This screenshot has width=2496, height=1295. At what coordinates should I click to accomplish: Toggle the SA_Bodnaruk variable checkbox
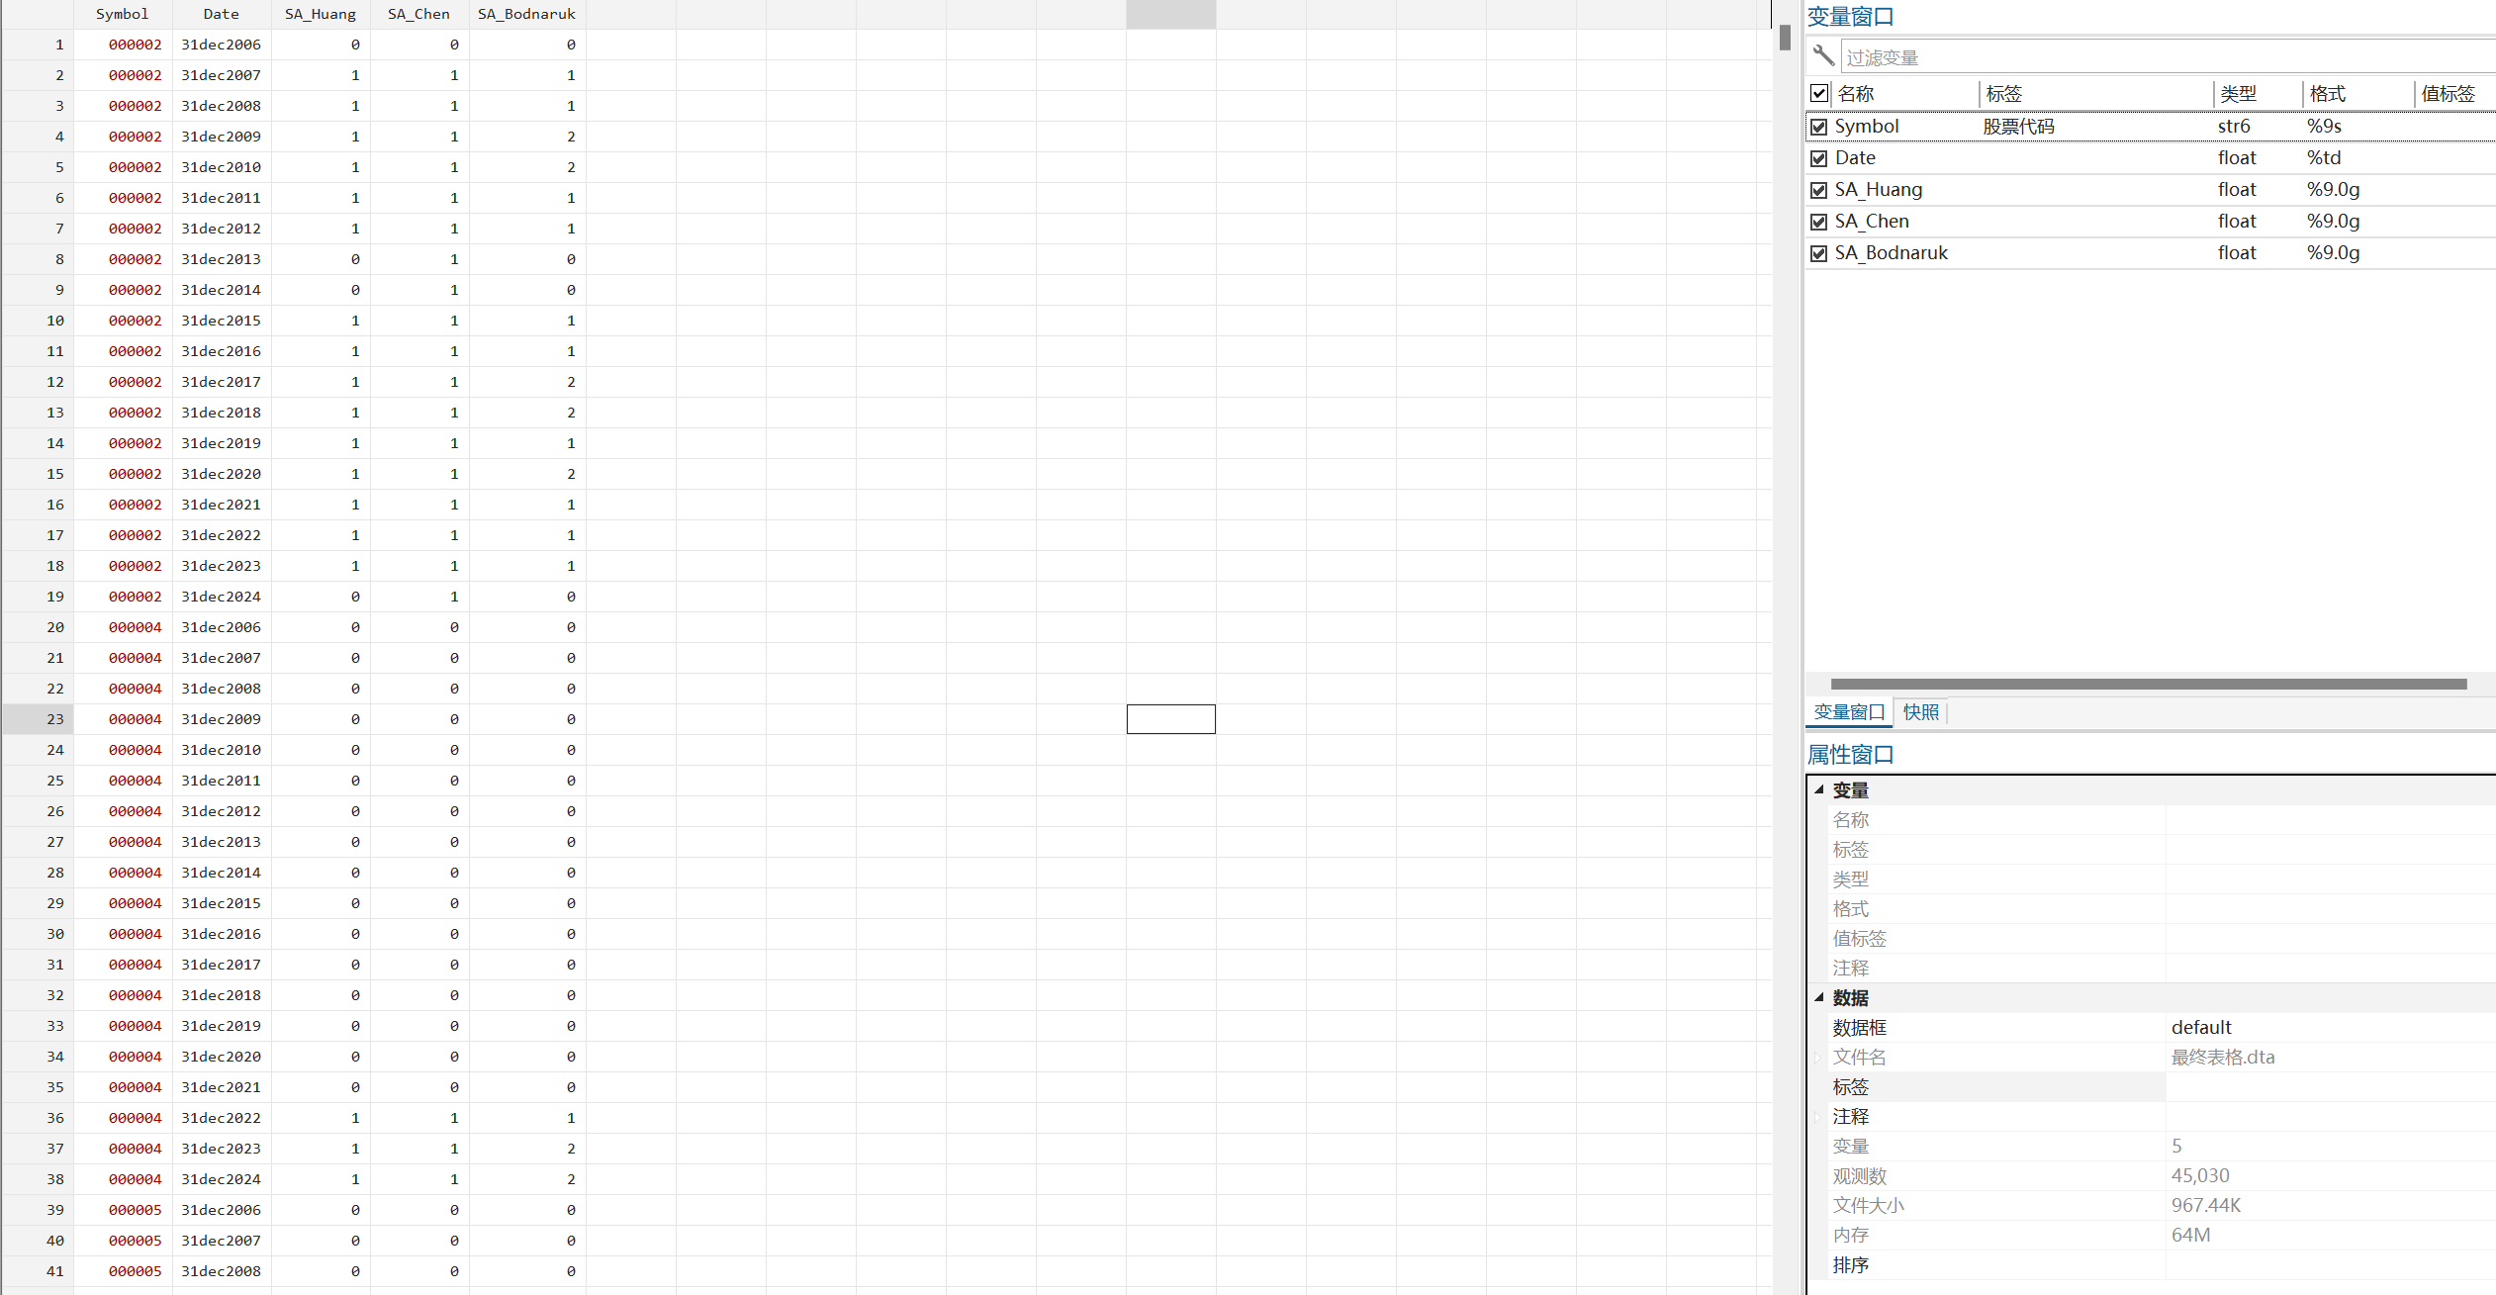tap(1818, 253)
